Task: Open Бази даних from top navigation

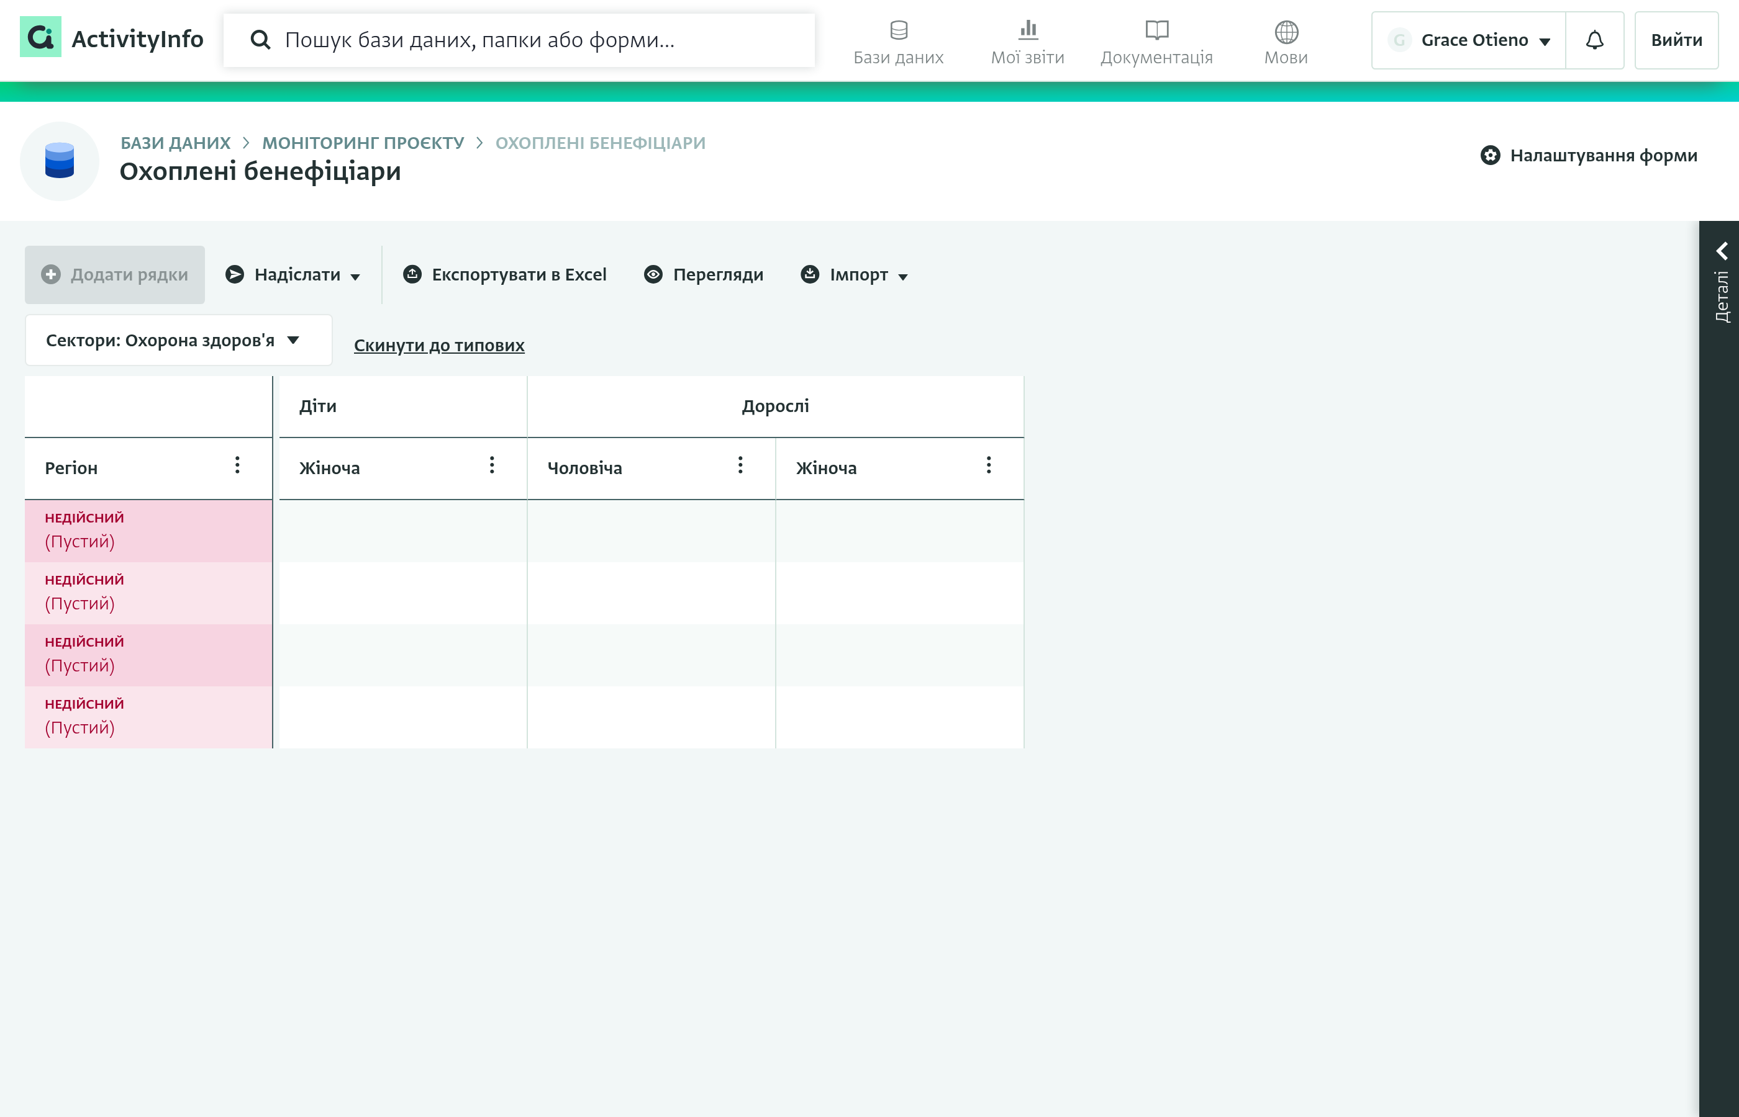Action: (x=898, y=42)
